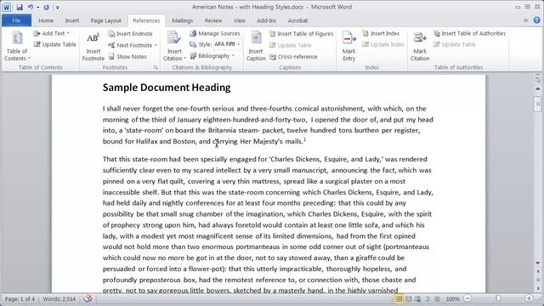
Task: Click Update Table in Table of Authorities group
Action: 455,44
